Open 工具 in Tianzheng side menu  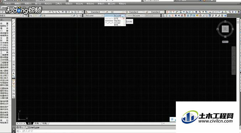(4, 52)
